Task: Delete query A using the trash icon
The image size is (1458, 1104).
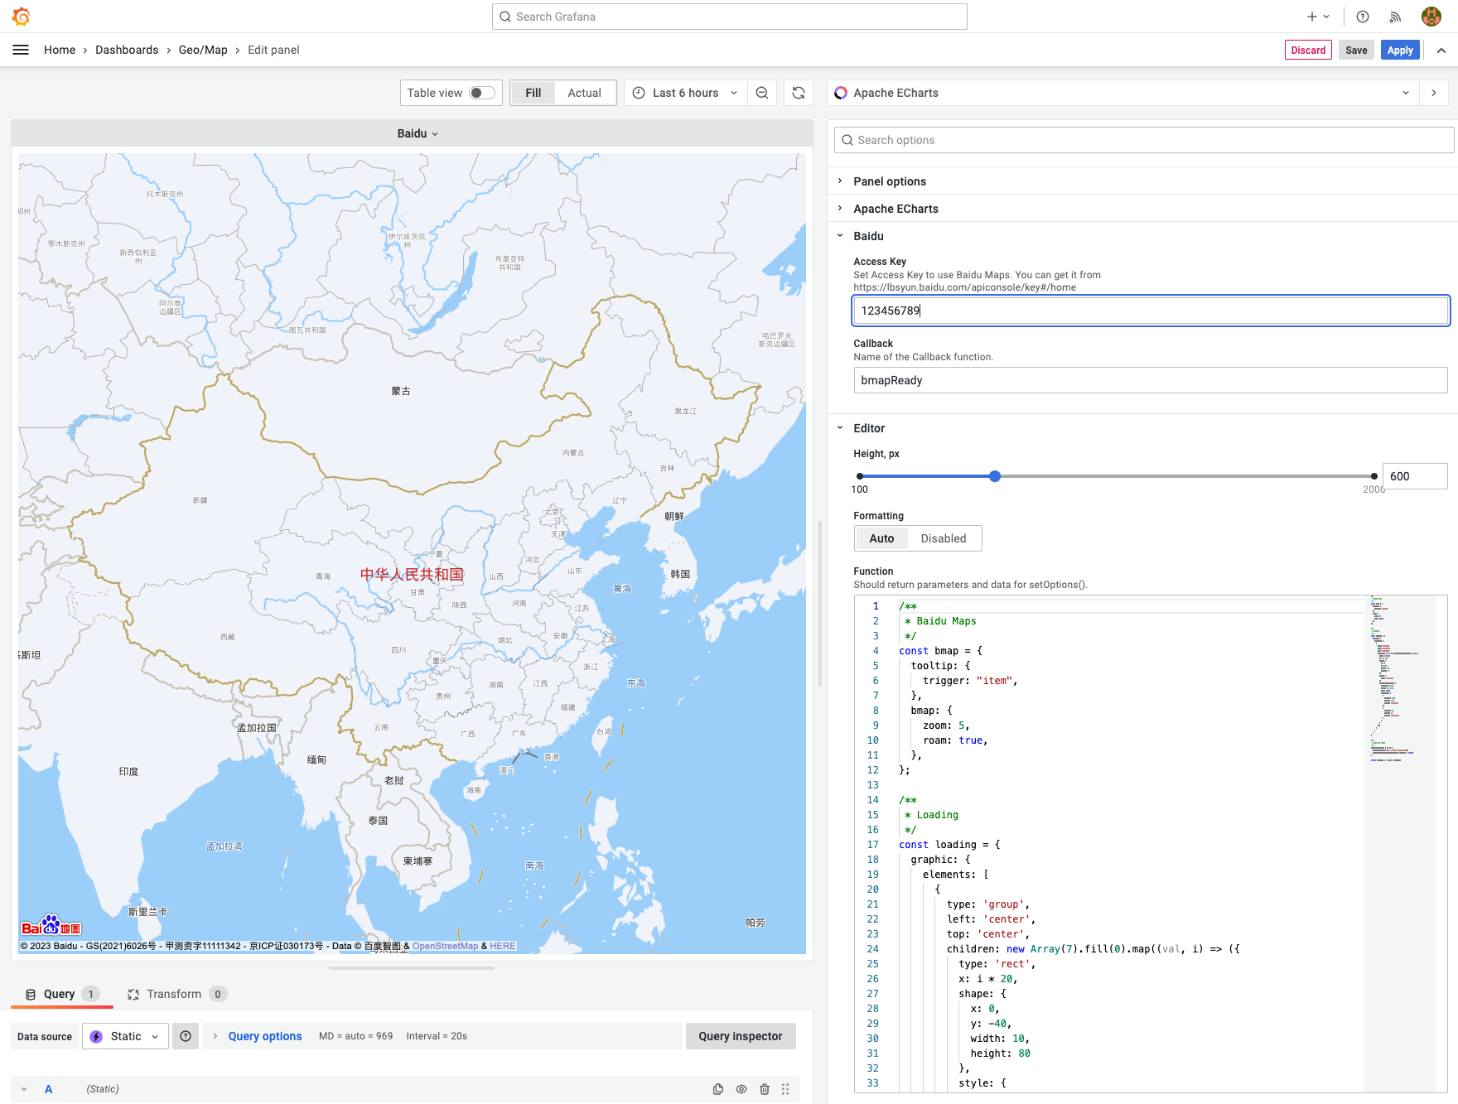Action: click(x=764, y=1089)
